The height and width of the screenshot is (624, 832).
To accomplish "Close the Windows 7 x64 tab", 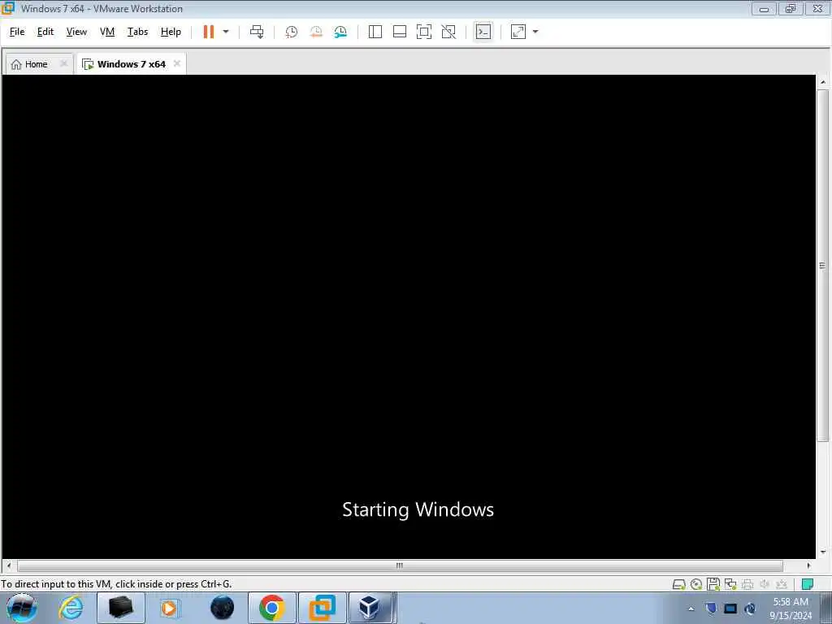I will click(176, 63).
